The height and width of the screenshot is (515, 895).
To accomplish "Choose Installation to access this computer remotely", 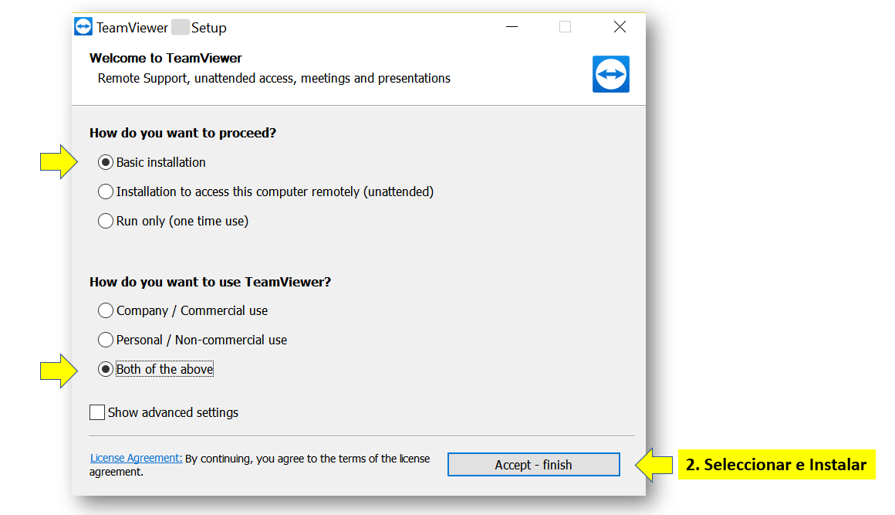I will (106, 191).
